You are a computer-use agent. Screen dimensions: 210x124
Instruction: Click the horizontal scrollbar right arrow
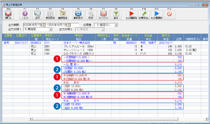coord(207,119)
